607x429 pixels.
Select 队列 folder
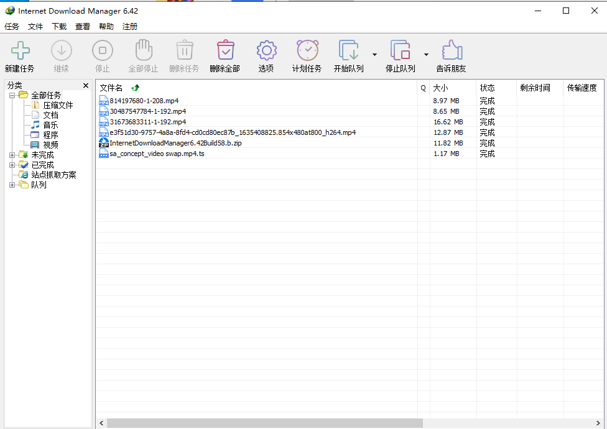pos(39,185)
